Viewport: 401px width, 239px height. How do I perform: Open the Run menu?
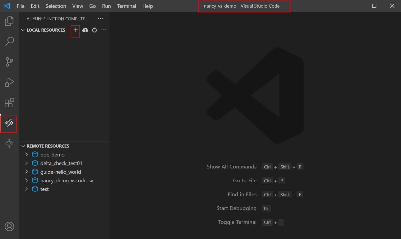106,6
